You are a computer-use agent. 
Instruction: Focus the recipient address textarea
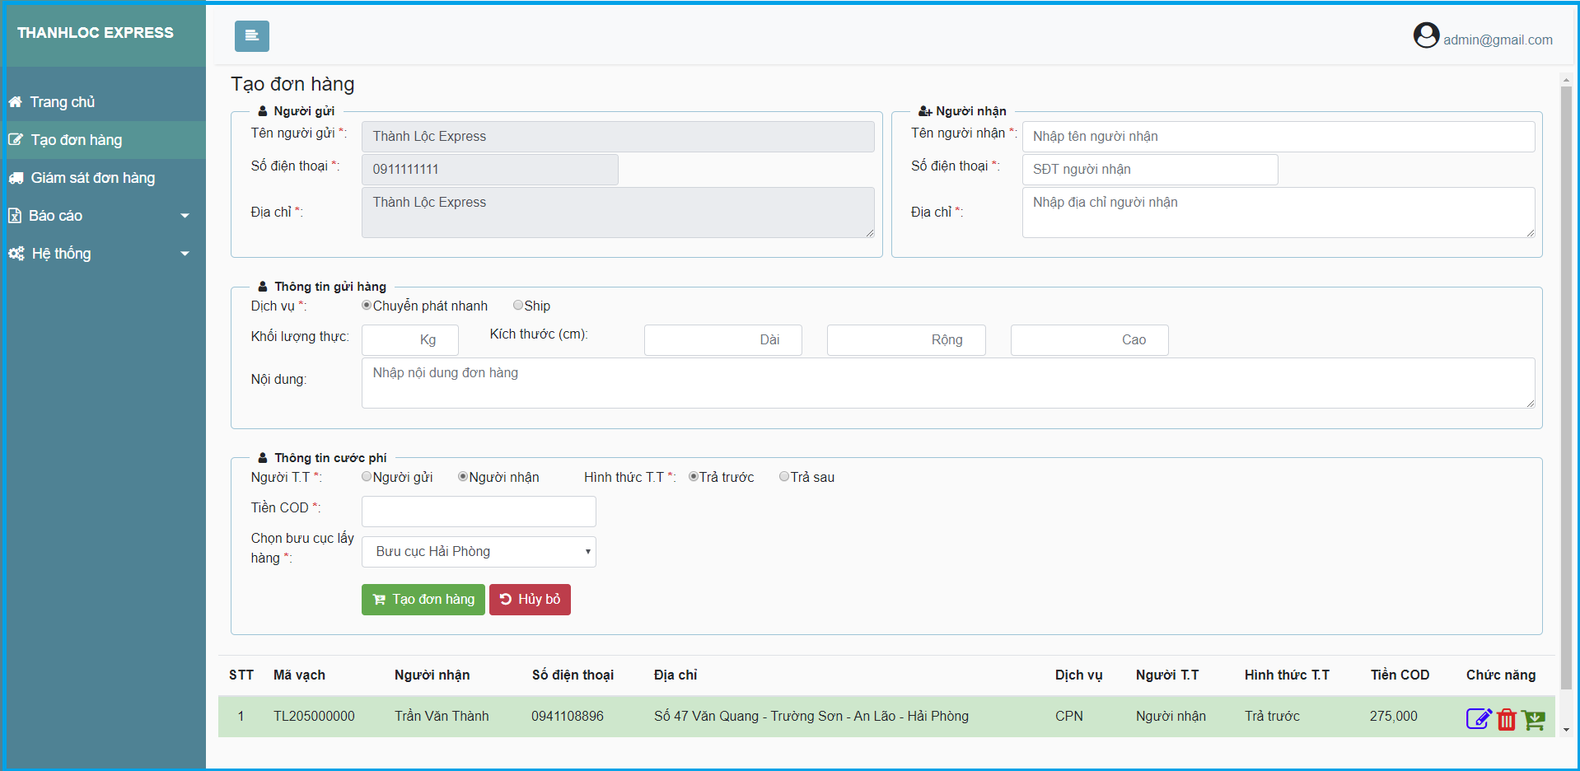click(x=1278, y=213)
